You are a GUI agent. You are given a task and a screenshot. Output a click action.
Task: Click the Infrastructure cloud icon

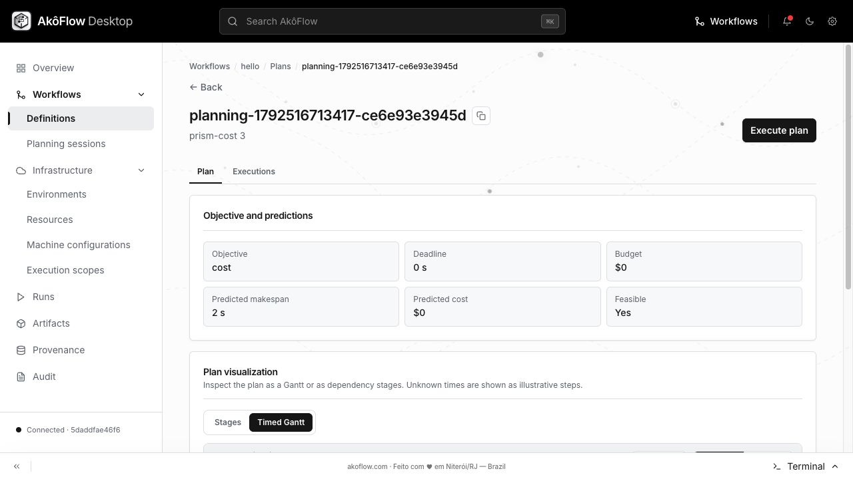pyautogui.click(x=21, y=170)
